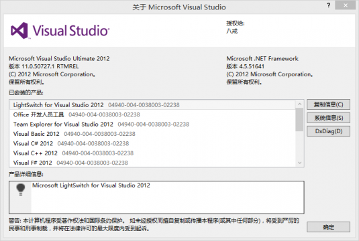
Task: Click the product list scrollbar thumb
Action: (x=299, y=120)
